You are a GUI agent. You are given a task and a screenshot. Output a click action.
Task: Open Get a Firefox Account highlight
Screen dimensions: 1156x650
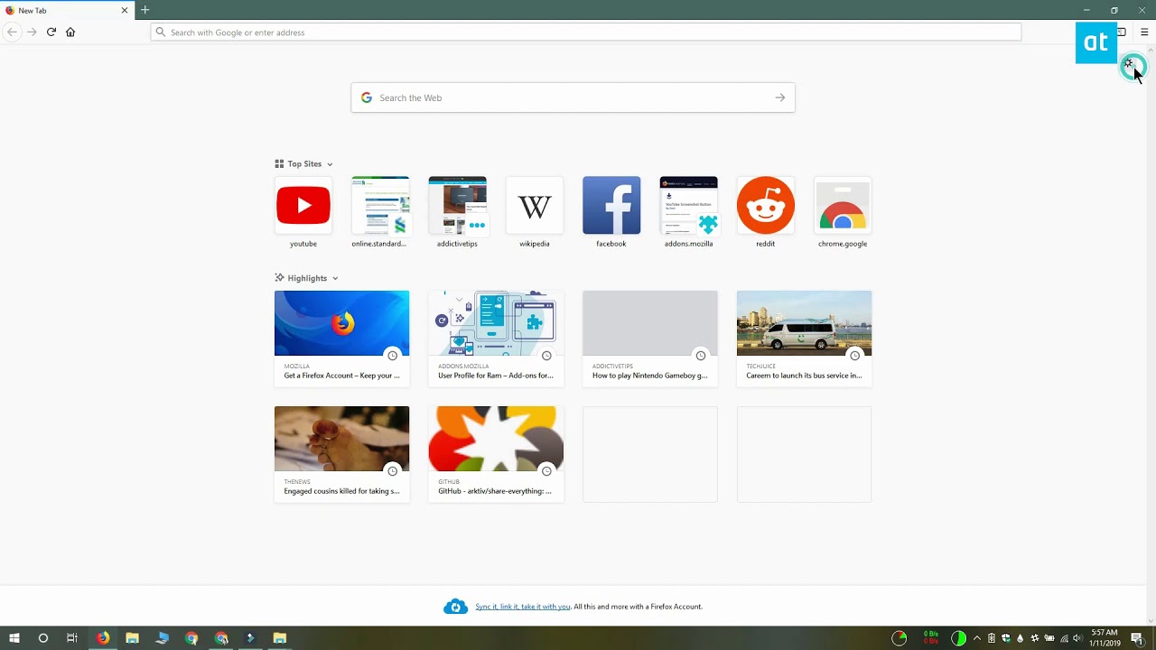pyautogui.click(x=341, y=339)
